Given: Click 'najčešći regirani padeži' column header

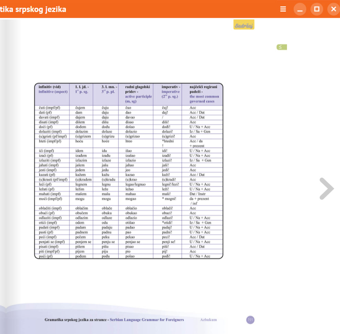Looking at the screenshot, I should pos(204,87).
